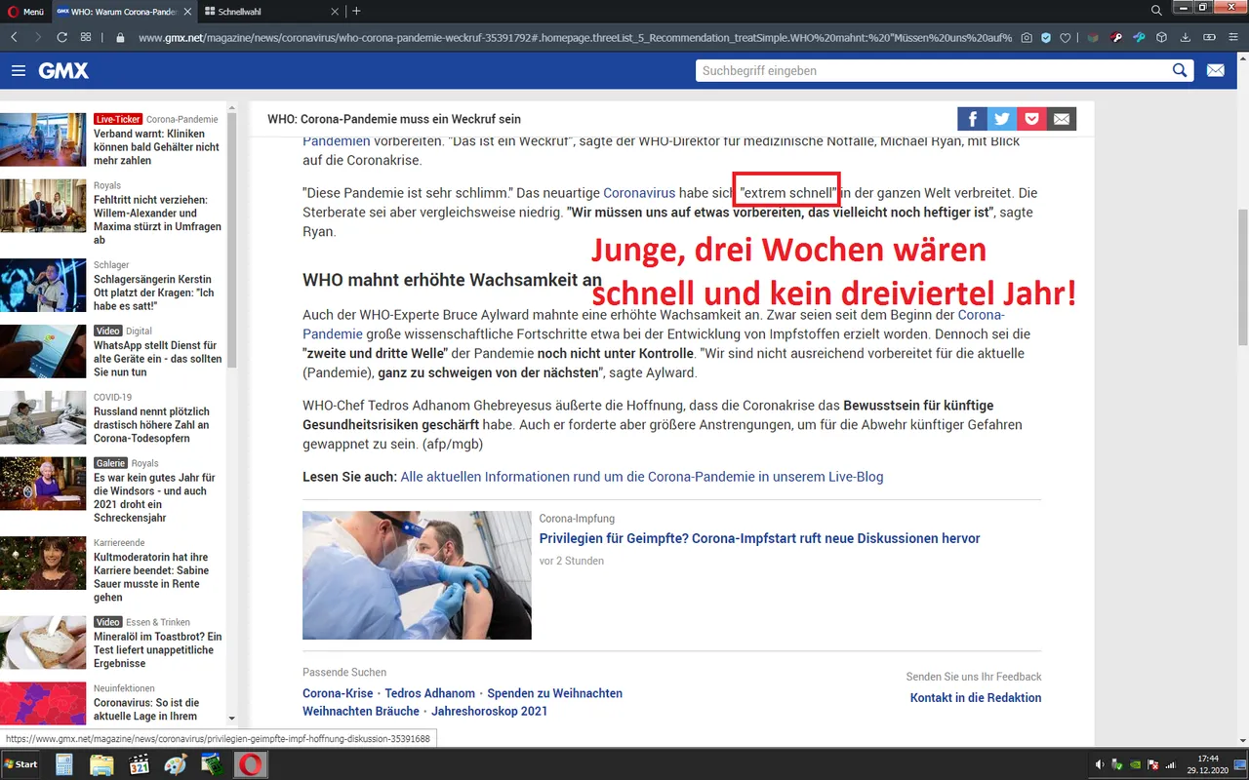Click the red key extension icon
1249x780 pixels.
(1115, 38)
